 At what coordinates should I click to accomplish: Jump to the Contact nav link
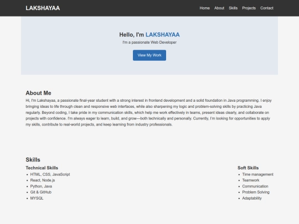point(267,8)
